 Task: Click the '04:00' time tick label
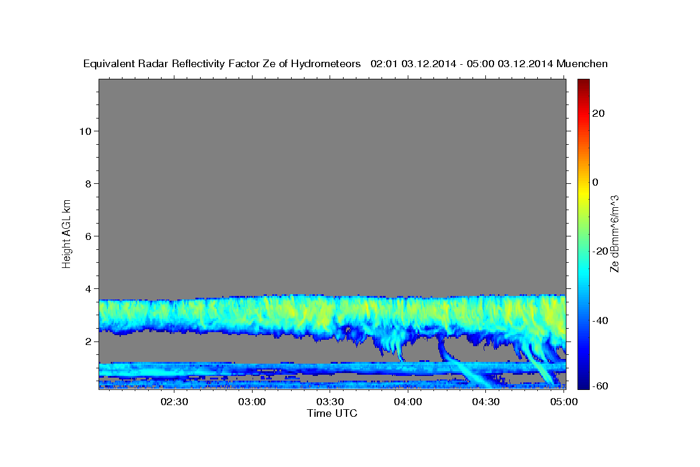[x=408, y=402]
